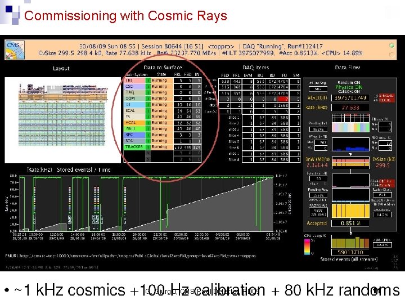The width and height of the screenshot is (405, 304).
Task: Select the 'Slice 4' row label
Action: click(x=234, y=136)
